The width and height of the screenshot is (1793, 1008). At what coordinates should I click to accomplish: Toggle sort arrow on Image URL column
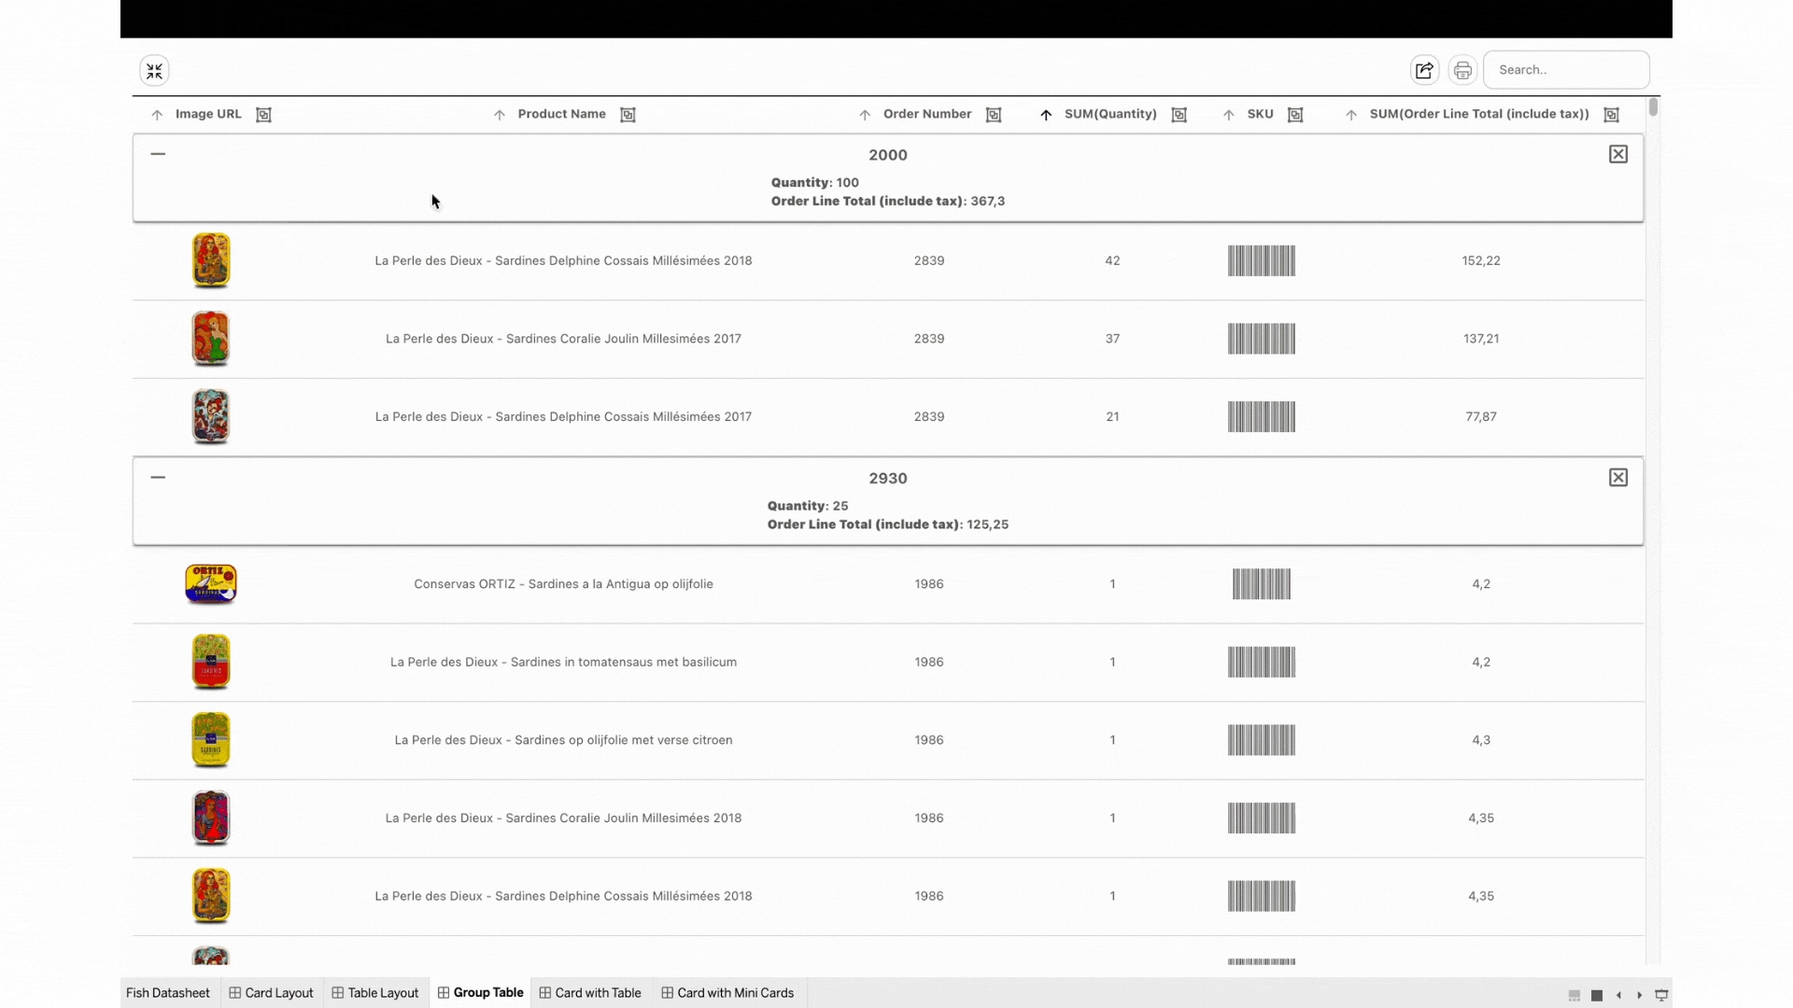[x=157, y=115]
